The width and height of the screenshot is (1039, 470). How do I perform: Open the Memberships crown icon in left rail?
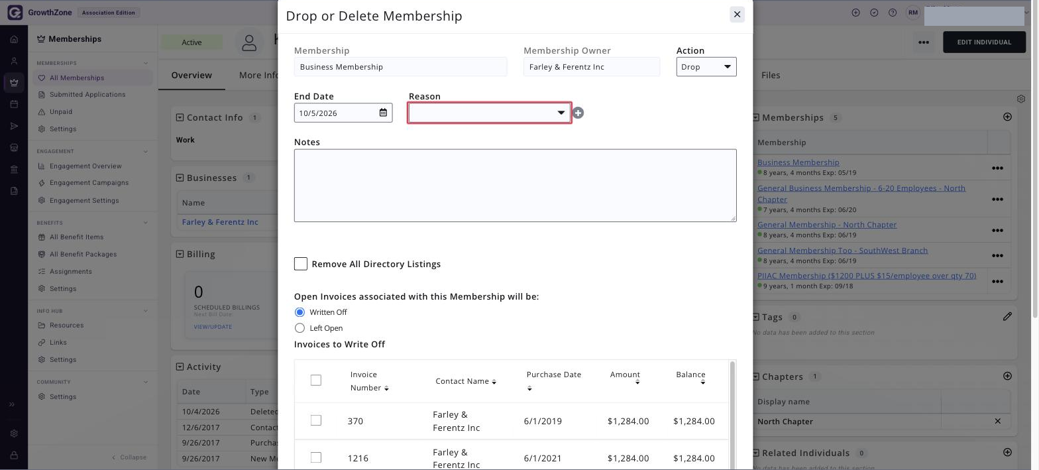(x=14, y=83)
